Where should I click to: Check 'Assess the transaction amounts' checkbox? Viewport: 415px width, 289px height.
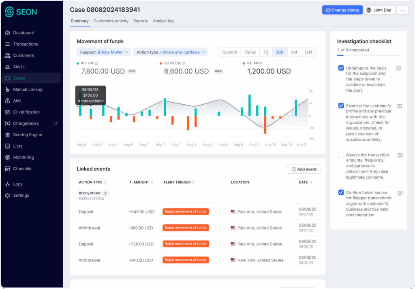click(341, 155)
